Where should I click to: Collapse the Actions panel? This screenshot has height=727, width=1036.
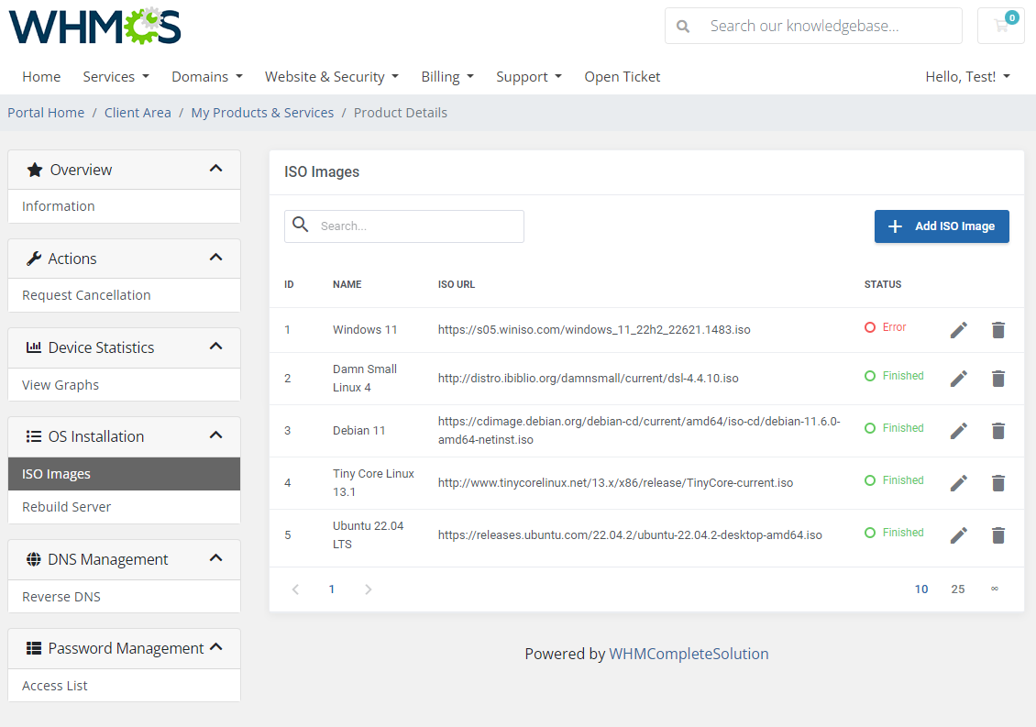[x=216, y=257]
